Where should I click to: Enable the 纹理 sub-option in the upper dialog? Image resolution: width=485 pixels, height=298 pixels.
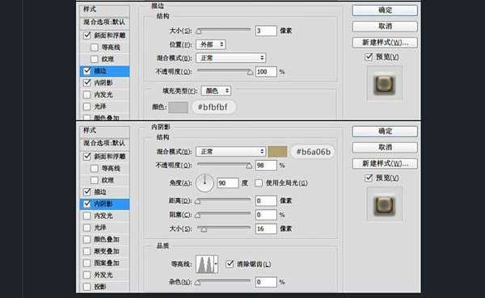coord(95,59)
